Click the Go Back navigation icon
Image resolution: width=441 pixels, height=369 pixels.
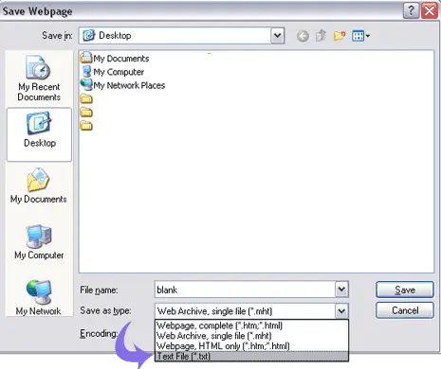click(303, 36)
